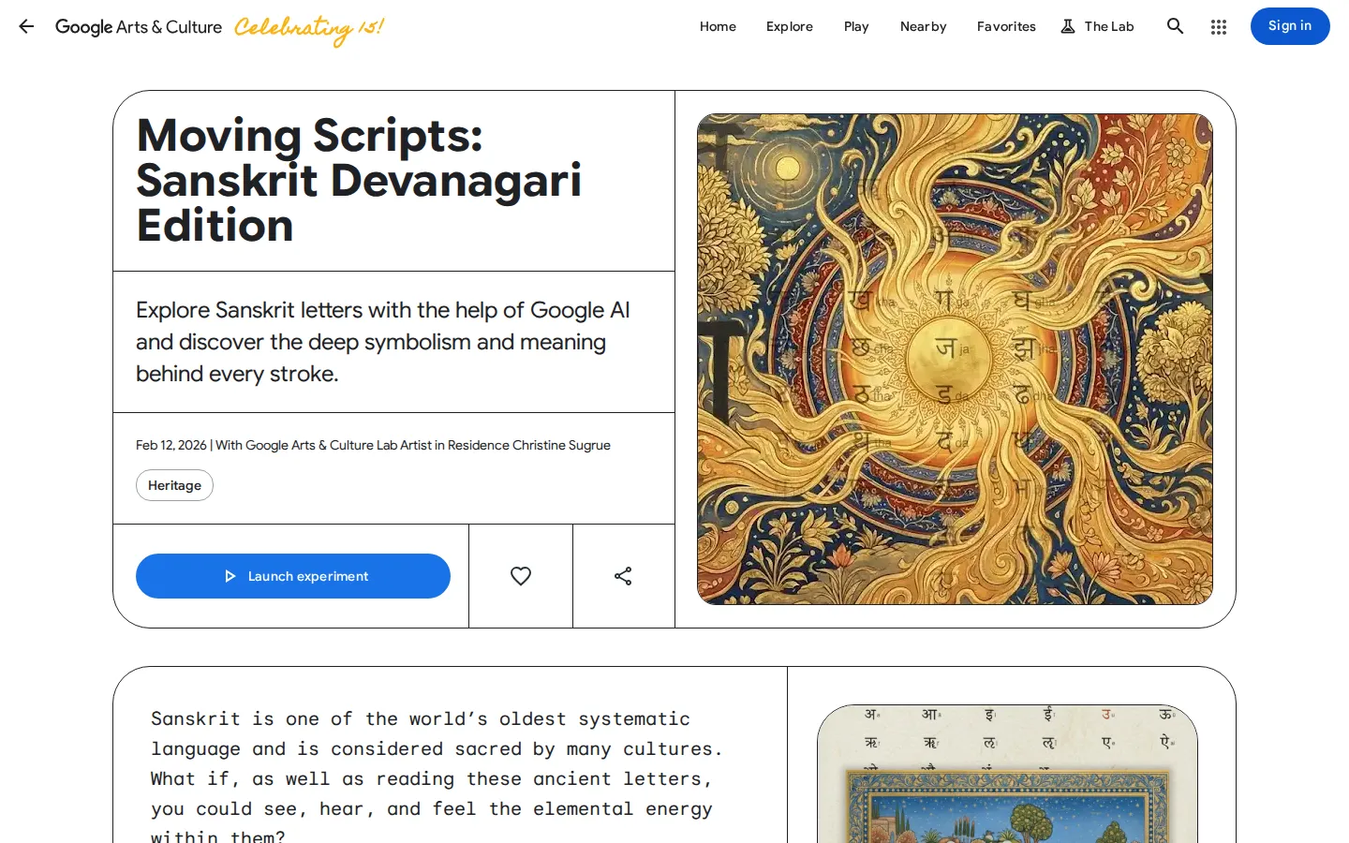This screenshot has height=843, width=1349.
Task: Open the Devanagari letters chart thumbnail
Action: coord(1007,774)
